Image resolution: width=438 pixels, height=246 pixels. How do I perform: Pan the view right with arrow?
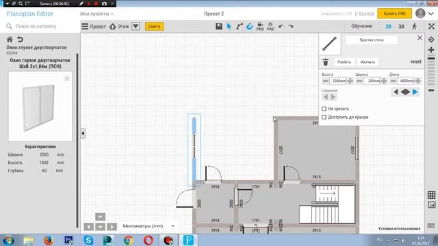point(112,226)
